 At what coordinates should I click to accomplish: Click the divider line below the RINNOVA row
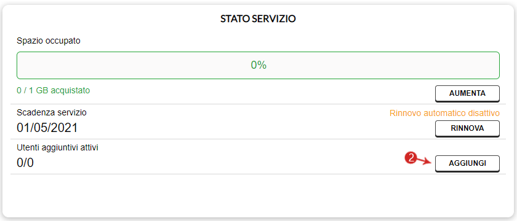(258, 139)
